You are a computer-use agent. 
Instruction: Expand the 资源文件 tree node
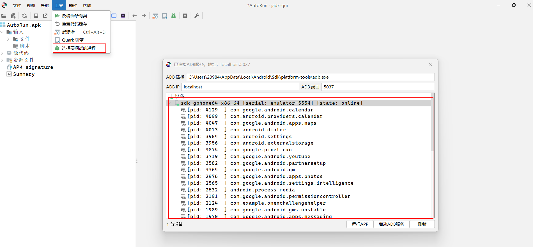tap(2, 60)
